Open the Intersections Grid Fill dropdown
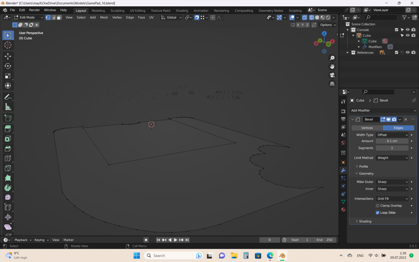 coord(392,199)
